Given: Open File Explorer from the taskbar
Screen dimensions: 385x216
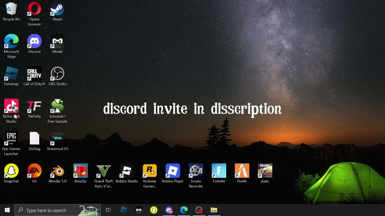Looking at the screenshot, I should pos(214,210).
